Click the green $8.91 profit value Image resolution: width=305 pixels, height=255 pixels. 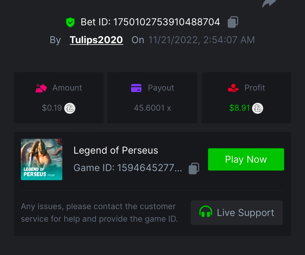[240, 108]
